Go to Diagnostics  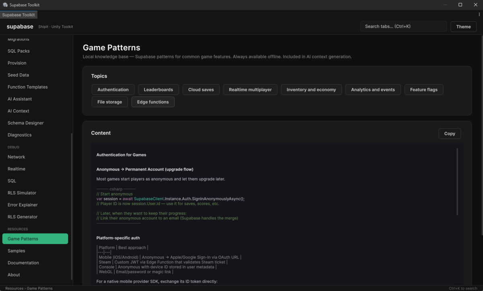point(19,135)
